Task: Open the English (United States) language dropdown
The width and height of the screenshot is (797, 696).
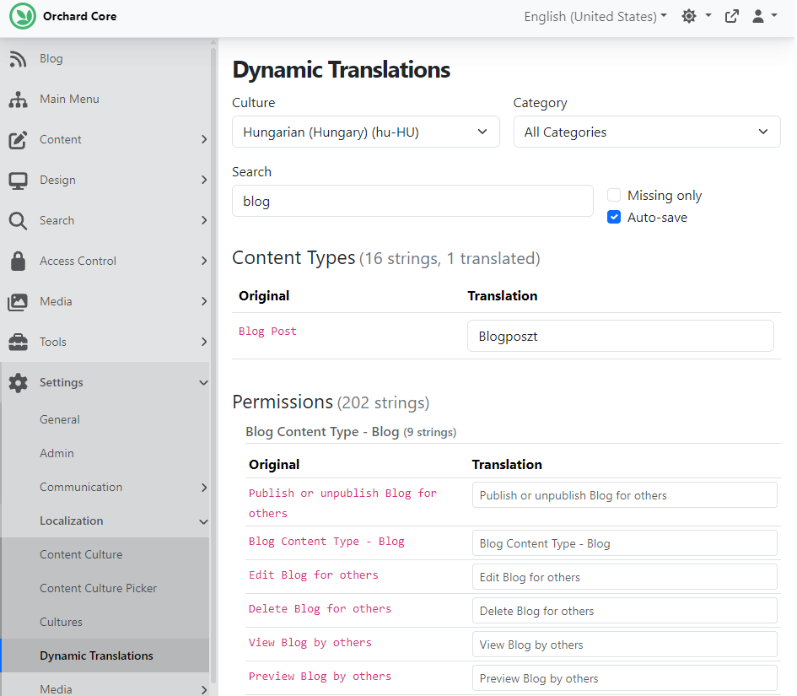Action: (595, 17)
